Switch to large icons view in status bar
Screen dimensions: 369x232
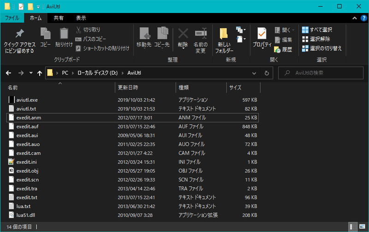point(362,227)
